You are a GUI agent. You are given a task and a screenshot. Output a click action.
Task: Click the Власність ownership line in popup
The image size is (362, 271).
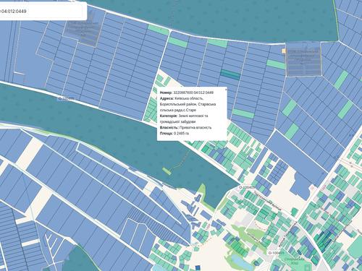185,127
